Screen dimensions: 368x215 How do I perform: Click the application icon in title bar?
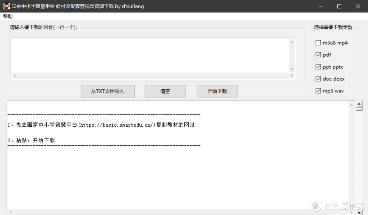click(x=6, y=6)
